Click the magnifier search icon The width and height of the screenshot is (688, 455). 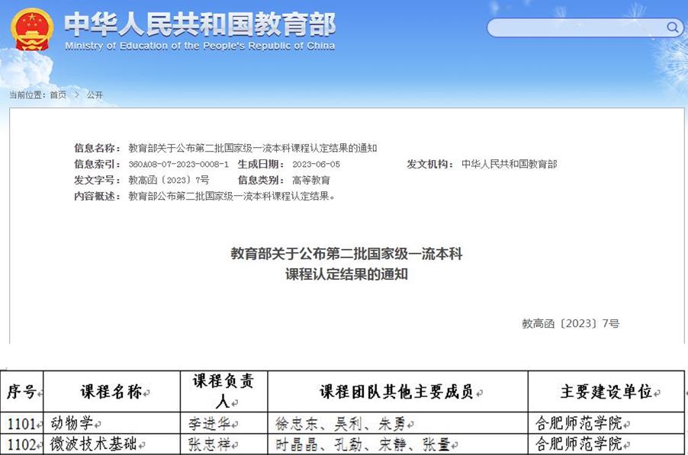(672, 27)
